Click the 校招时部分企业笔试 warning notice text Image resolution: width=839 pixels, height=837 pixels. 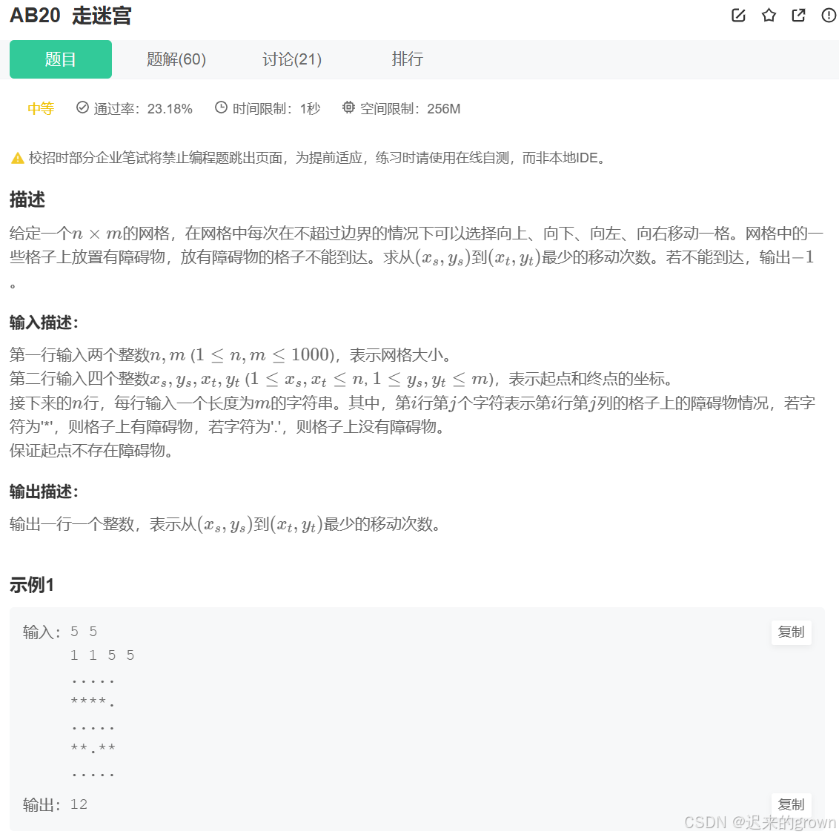tap(317, 158)
